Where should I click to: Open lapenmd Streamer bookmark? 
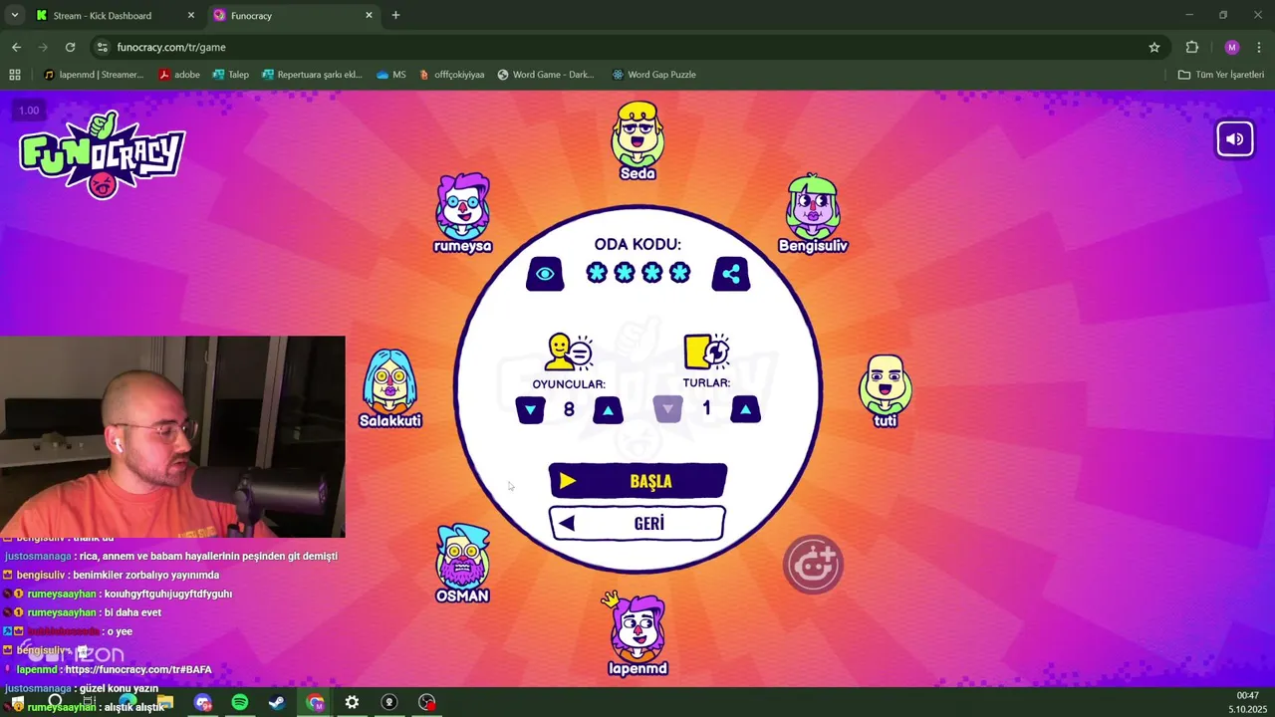[94, 75]
